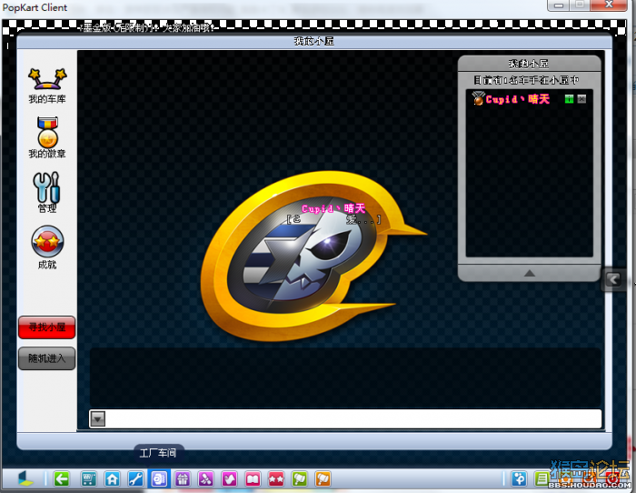The image size is (636, 493).
Task: Open 成就 (Achievements) star ball icon
Action: point(47,247)
